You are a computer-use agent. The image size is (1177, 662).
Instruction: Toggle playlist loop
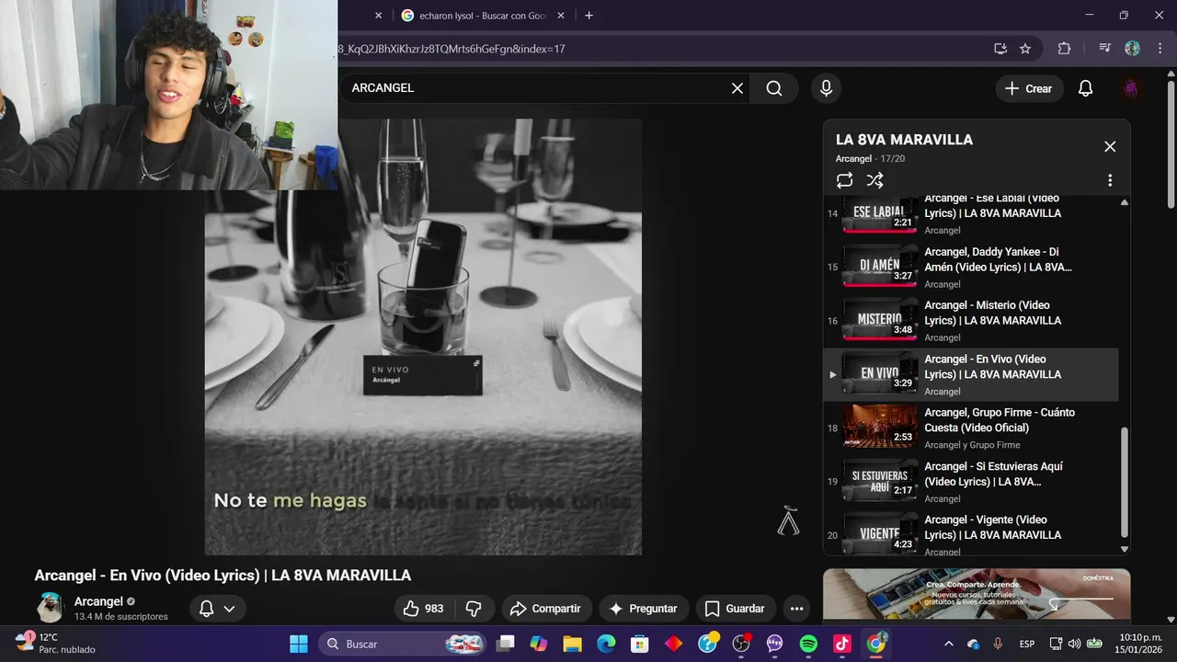click(x=844, y=180)
